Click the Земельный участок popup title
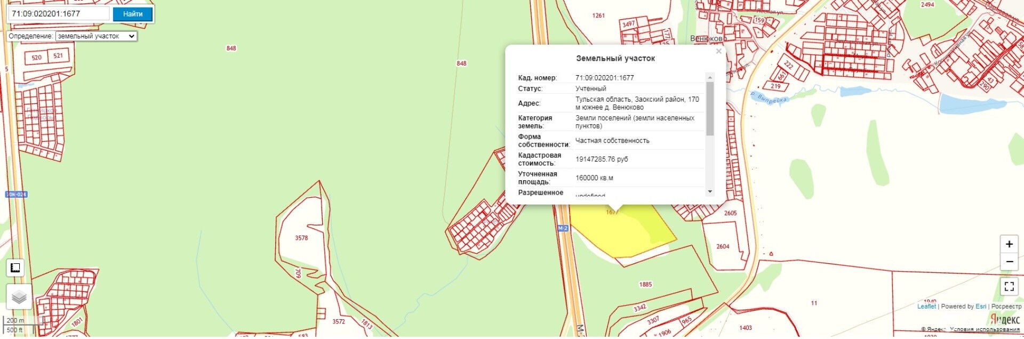 [615, 59]
